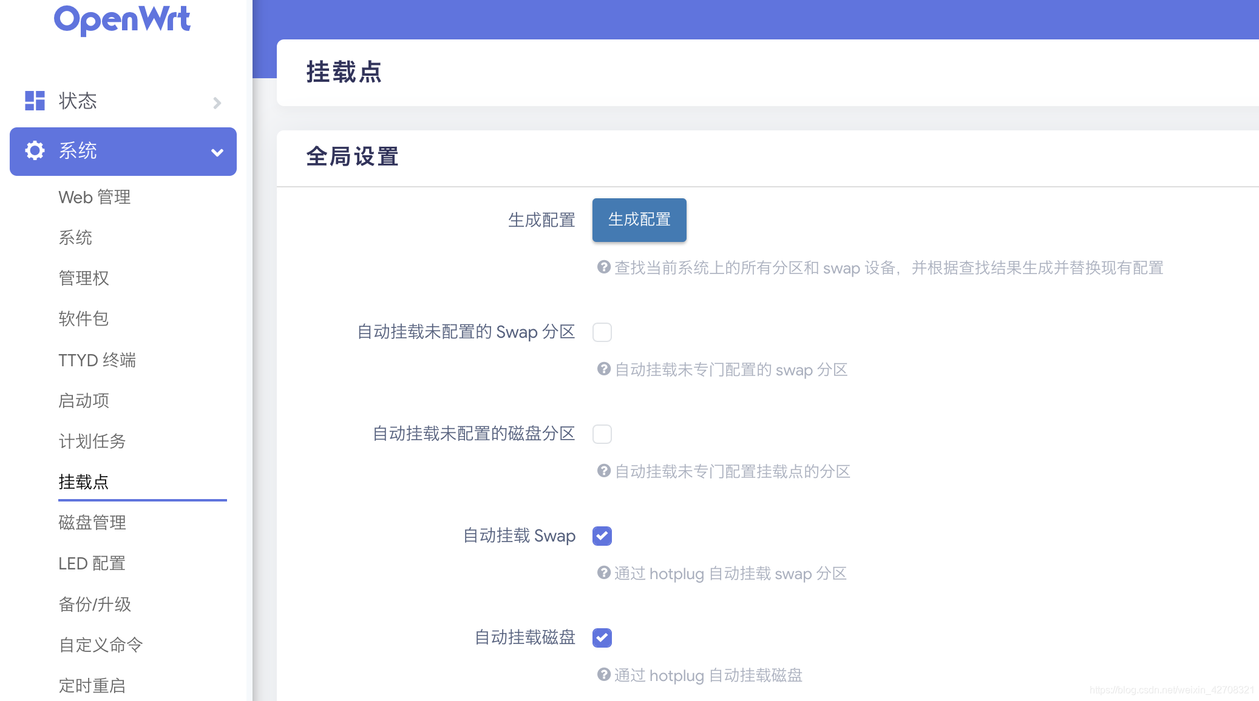The height and width of the screenshot is (701, 1259).
Task: Collapse the 系统 menu chevron
Action: [217, 152]
